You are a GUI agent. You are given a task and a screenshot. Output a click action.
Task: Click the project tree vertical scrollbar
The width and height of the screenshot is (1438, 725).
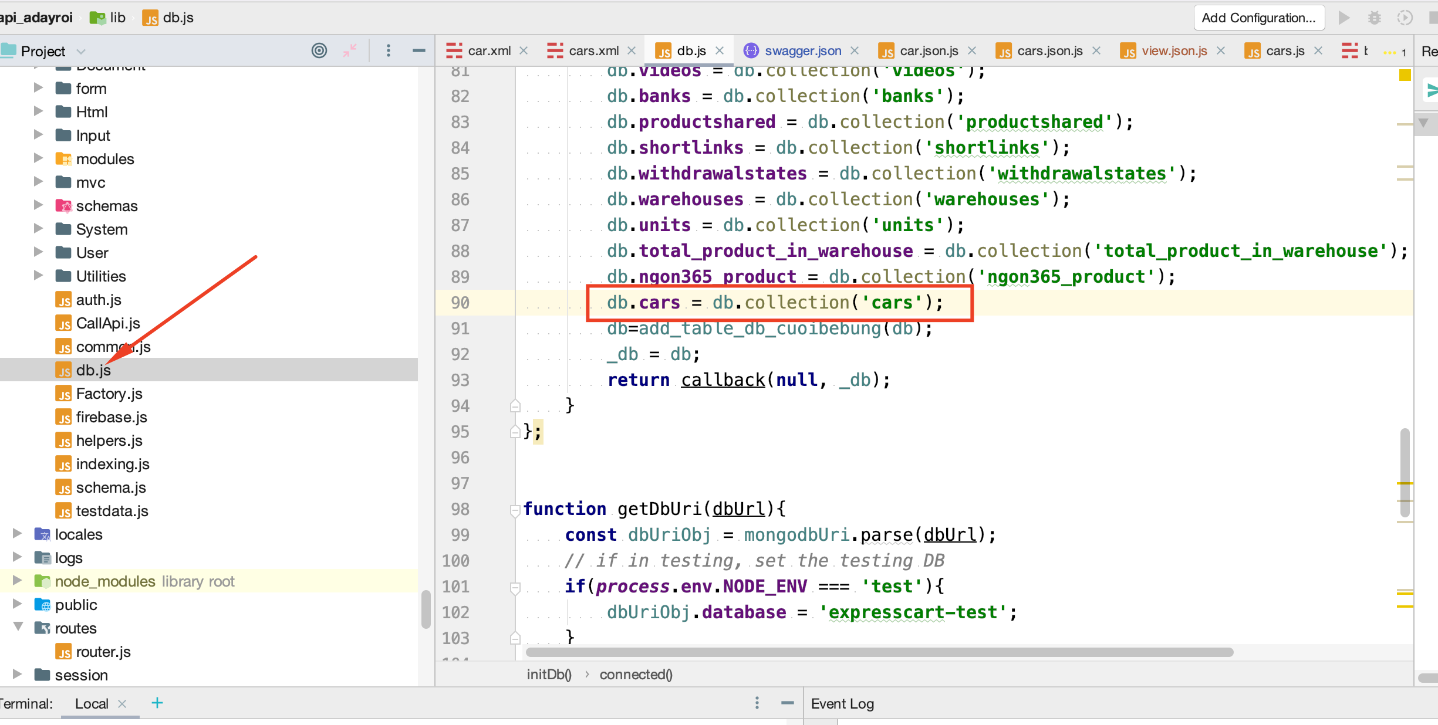[x=426, y=610]
